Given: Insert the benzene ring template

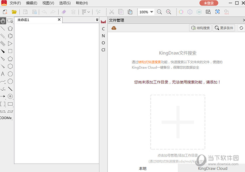Looking at the screenshot, I should pos(10,36).
